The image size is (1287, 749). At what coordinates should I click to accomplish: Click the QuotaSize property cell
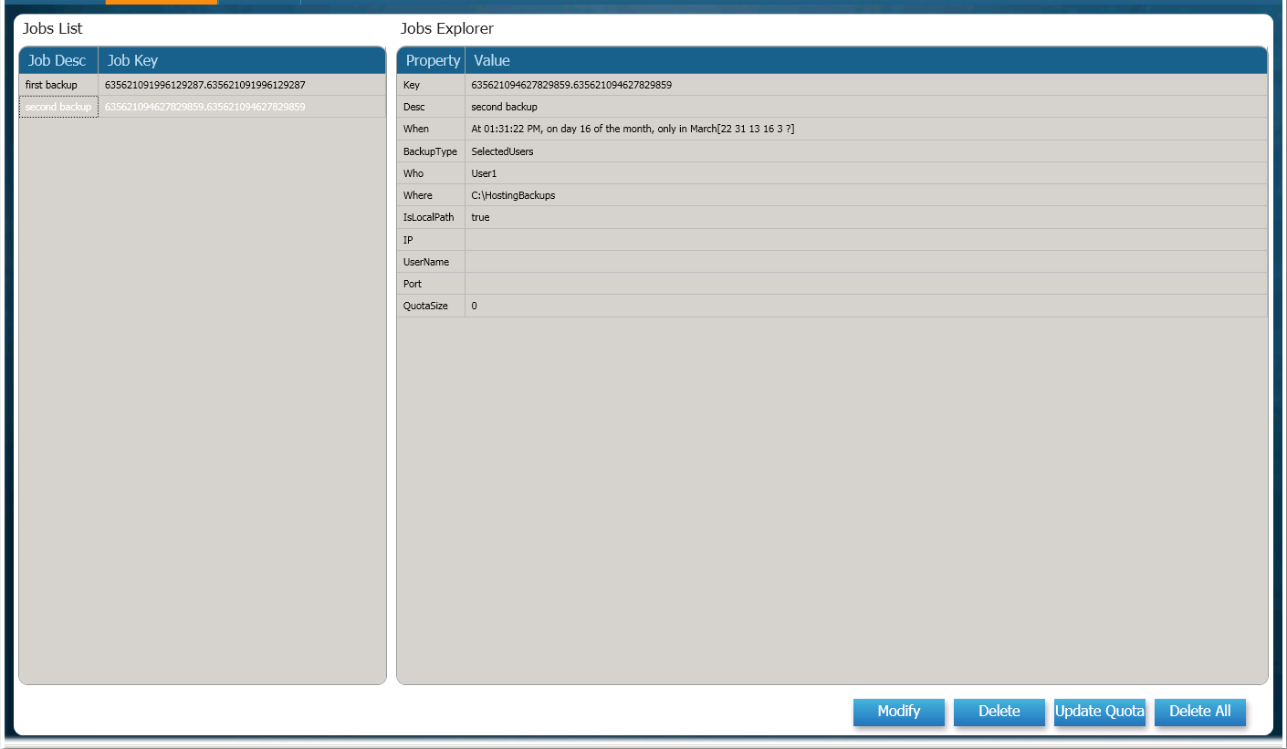point(432,306)
